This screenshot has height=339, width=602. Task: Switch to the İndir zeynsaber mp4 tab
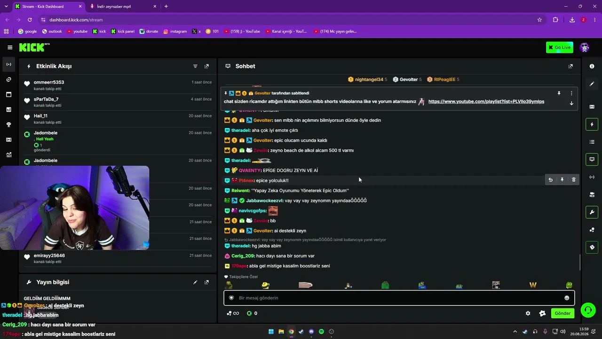(122, 6)
